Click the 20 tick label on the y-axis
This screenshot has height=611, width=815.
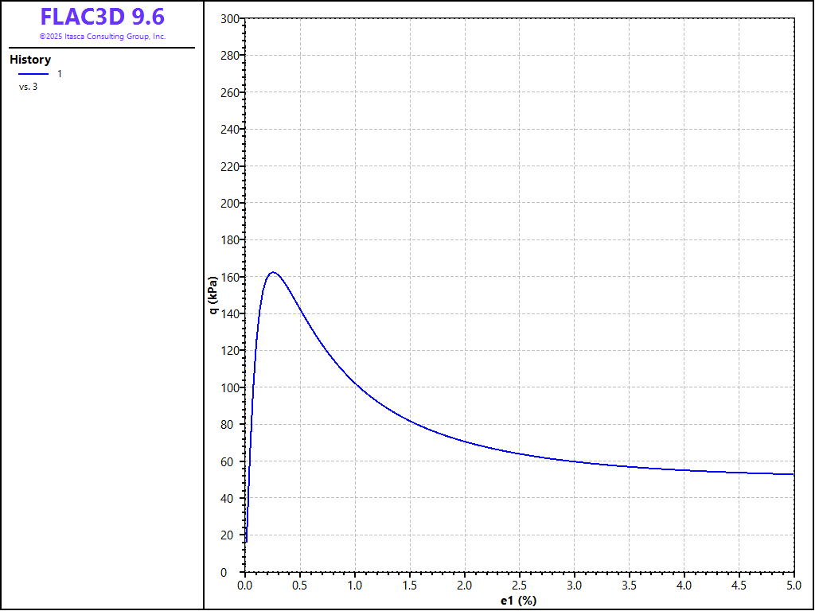point(232,535)
